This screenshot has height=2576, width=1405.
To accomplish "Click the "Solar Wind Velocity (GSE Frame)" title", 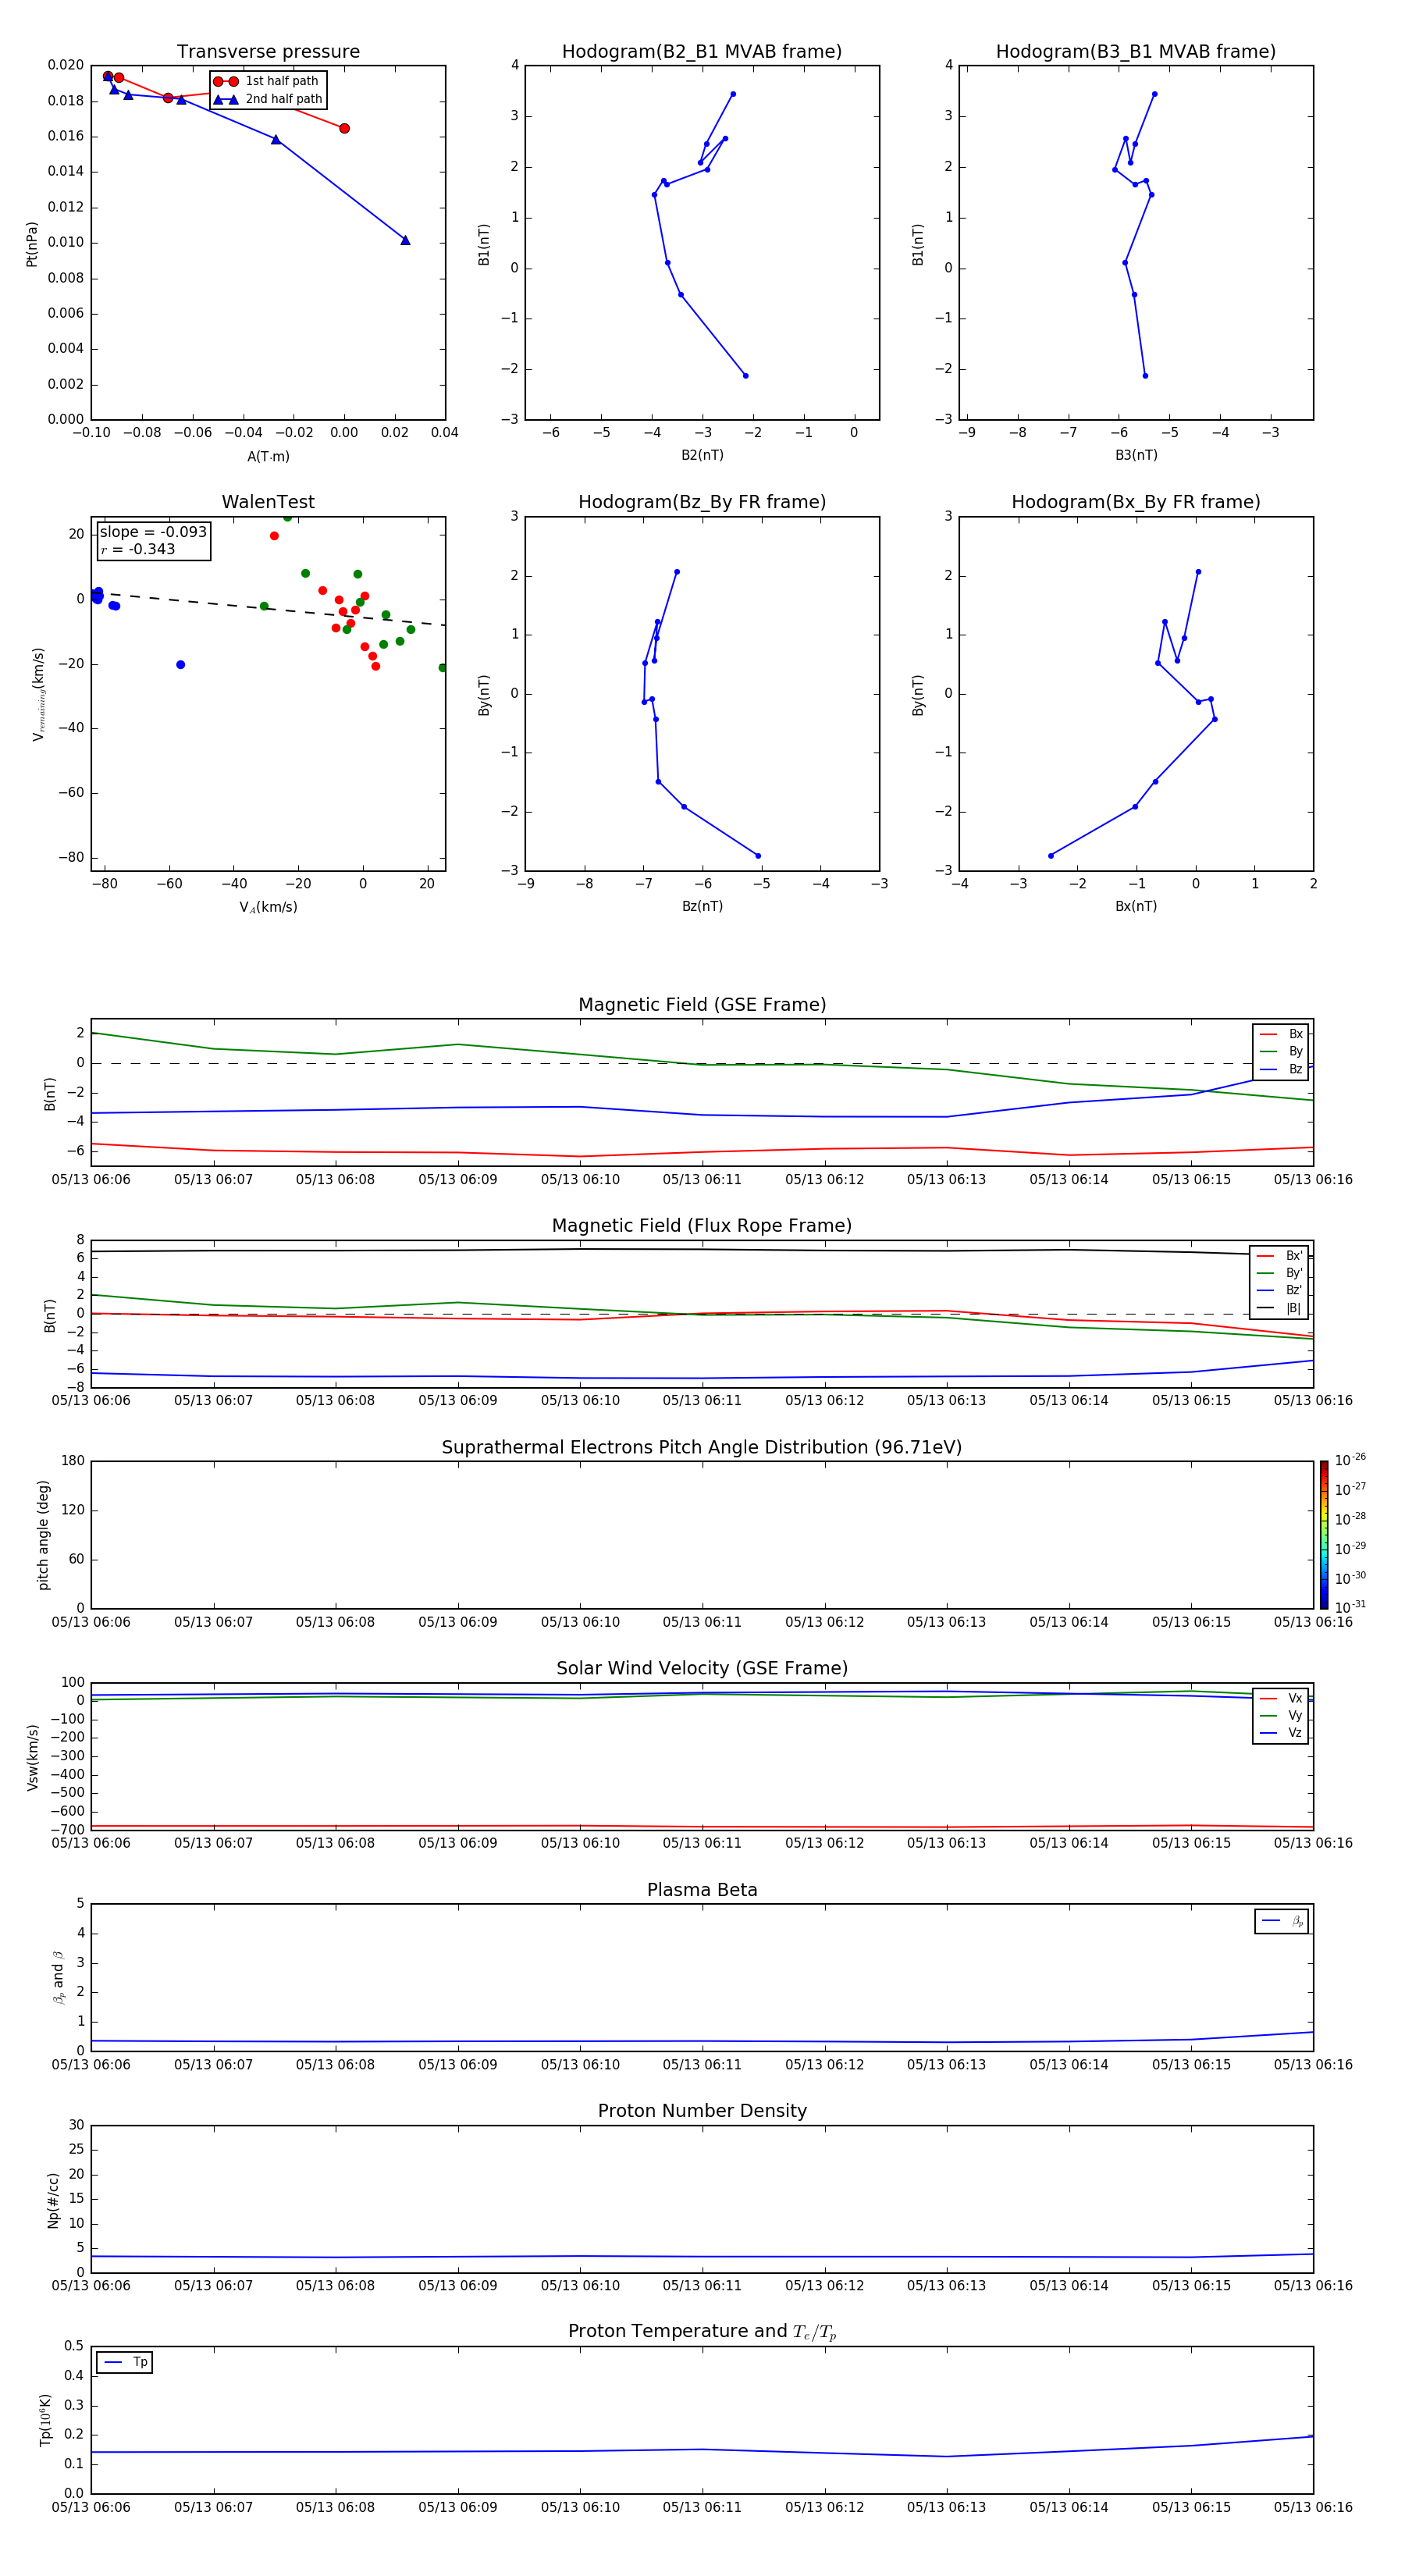I will pyautogui.click(x=702, y=1668).
